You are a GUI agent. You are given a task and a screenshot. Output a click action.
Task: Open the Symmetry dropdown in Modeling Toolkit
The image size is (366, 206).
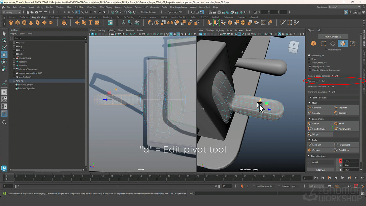point(319,81)
